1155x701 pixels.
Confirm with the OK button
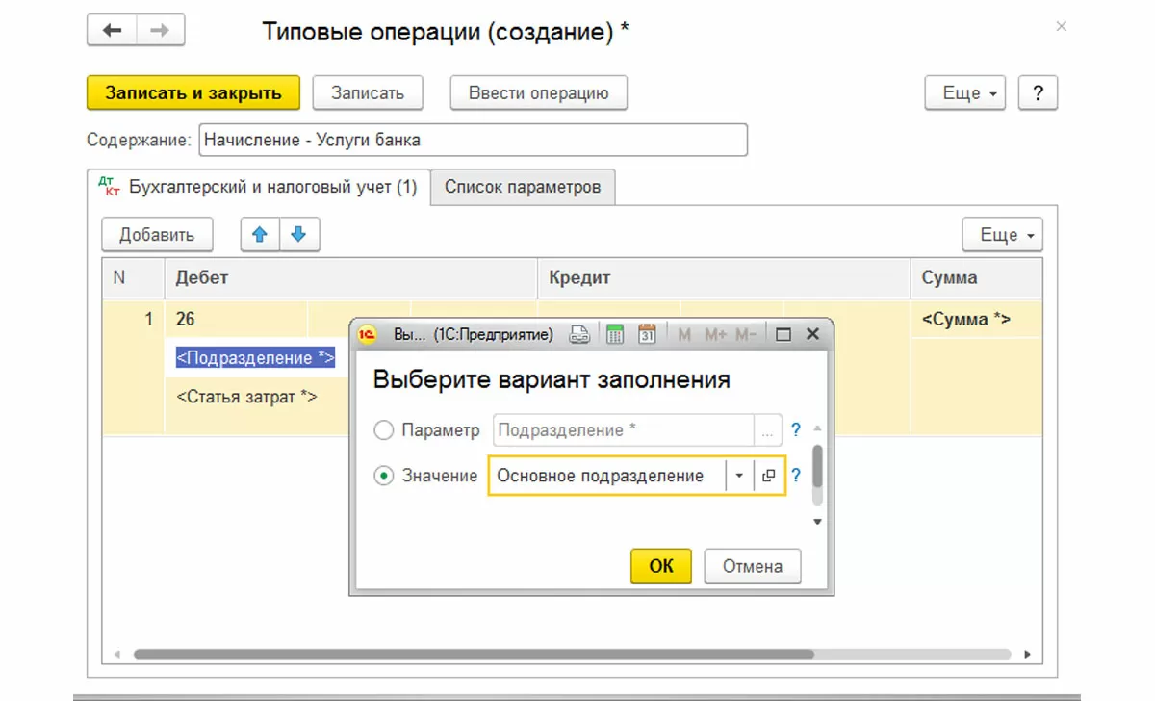coord(661,566)
